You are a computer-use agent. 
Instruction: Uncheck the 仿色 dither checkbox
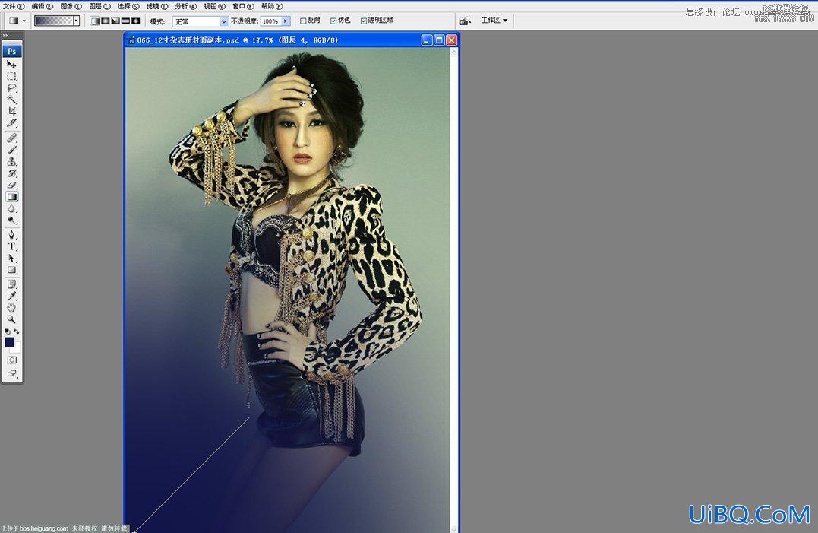tap(333, 21)
